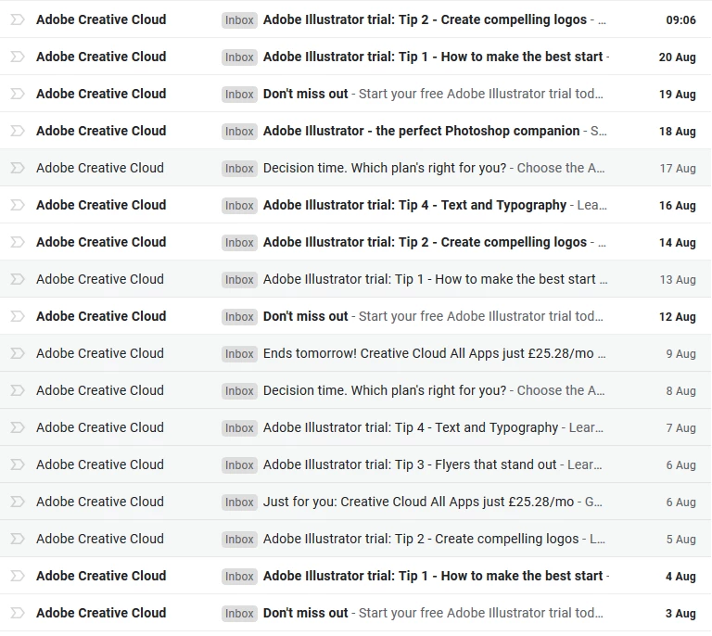Mark the 5 Aug Tip 2 email important

pyautogui.click(x=18, y=539)
